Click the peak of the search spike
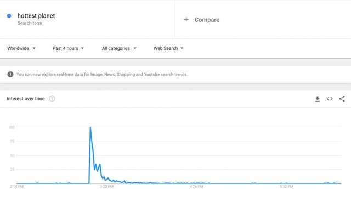 90,127
